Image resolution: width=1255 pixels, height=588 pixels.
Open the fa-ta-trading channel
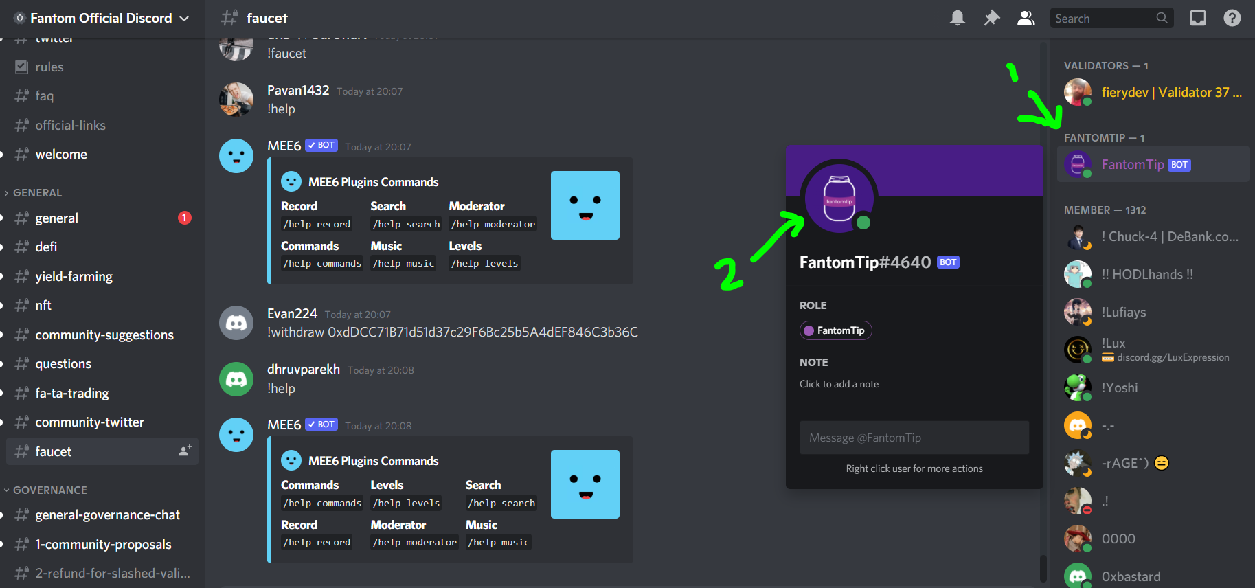[x=102, y=393]
